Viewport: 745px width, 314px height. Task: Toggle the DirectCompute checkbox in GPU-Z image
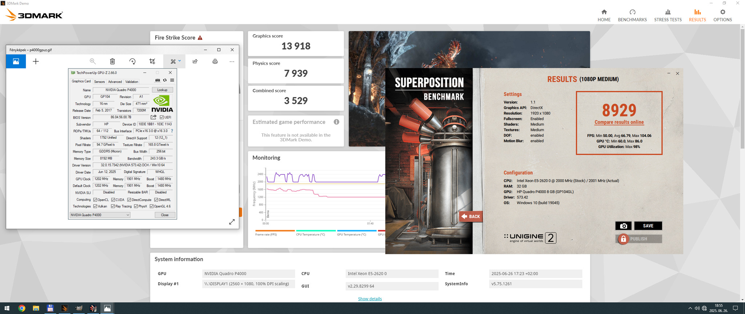pos(129,200)
